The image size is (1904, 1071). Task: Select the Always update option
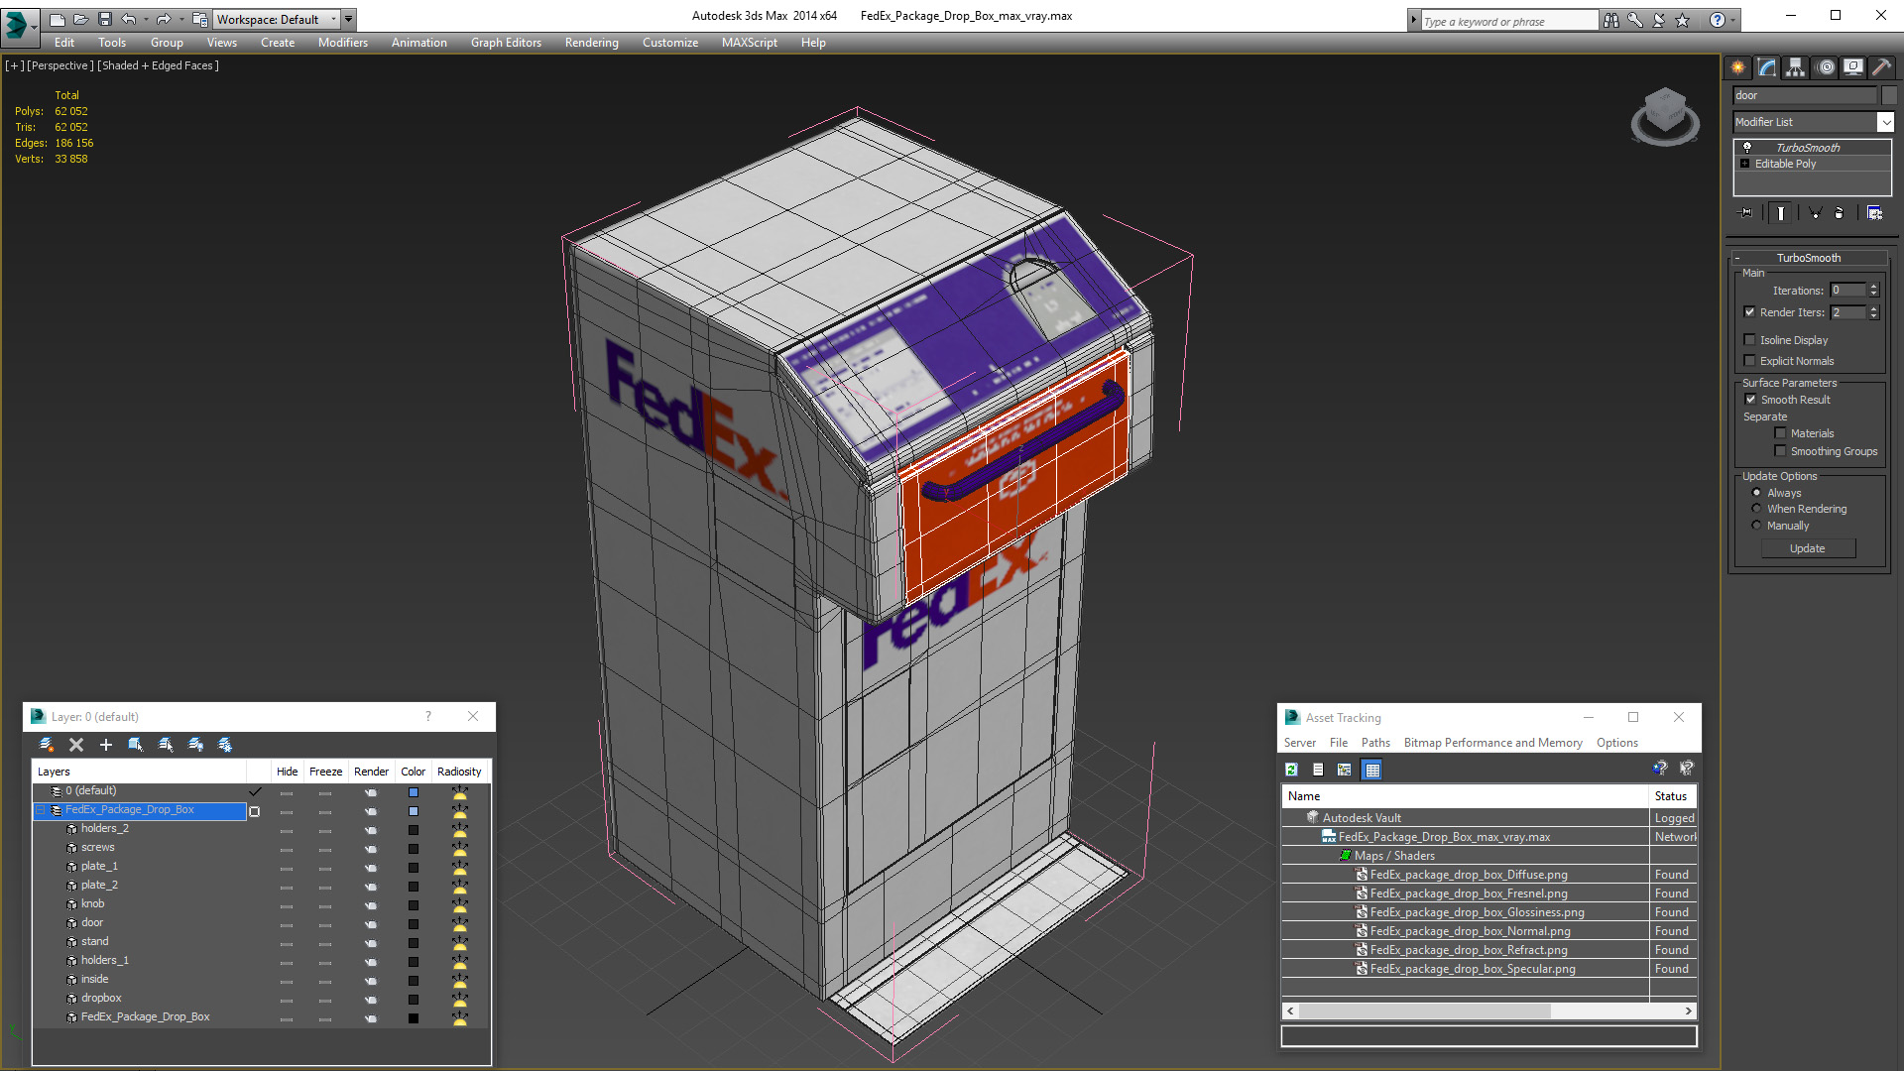click(1756, 493)
